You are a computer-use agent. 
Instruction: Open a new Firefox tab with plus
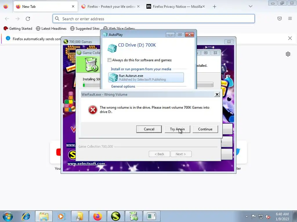pyautogui.click(x=214, y=7)
